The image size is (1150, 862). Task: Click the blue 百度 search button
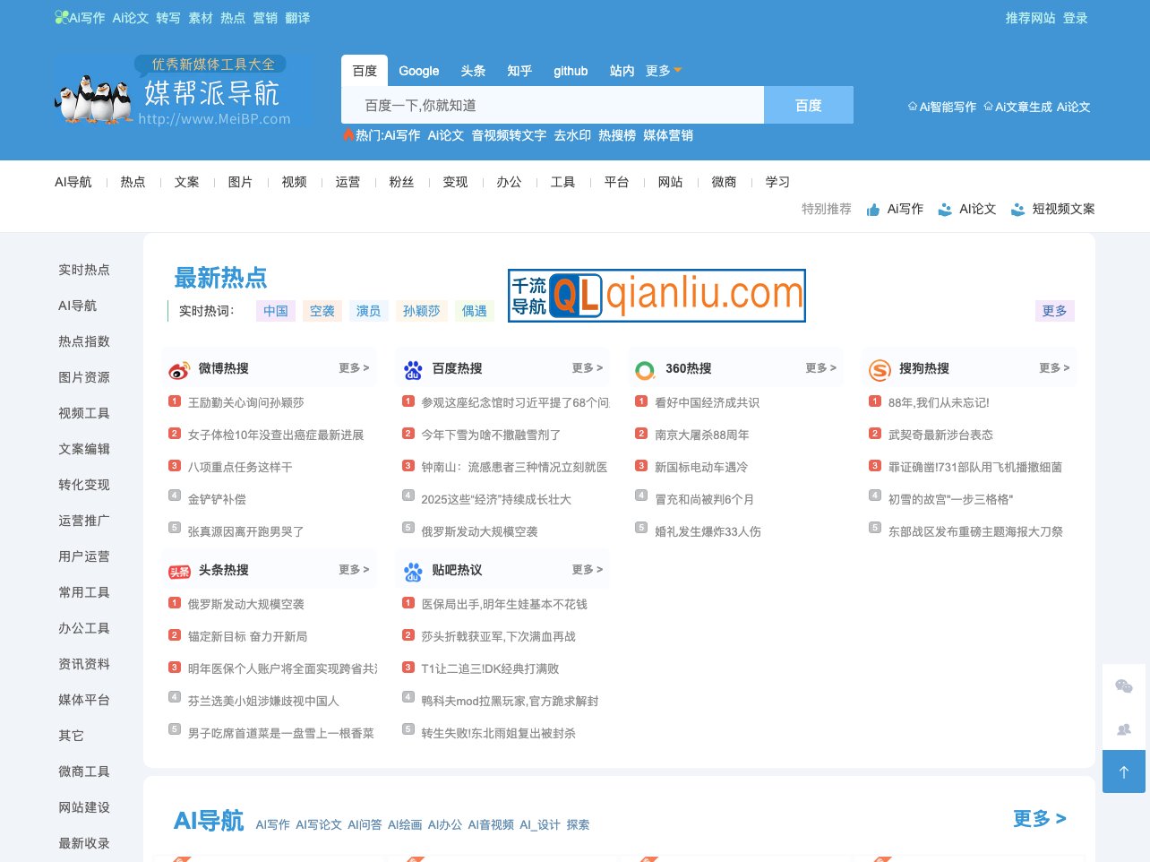click(808, 105)
